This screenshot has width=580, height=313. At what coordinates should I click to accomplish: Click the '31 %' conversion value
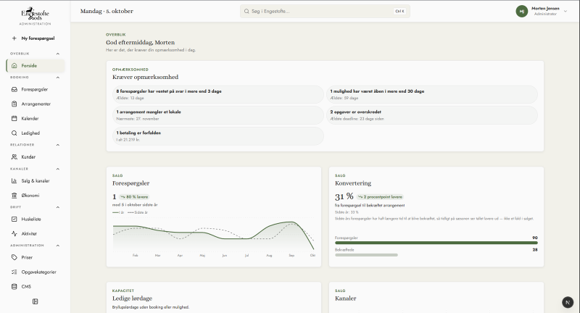tap(344, 196)
